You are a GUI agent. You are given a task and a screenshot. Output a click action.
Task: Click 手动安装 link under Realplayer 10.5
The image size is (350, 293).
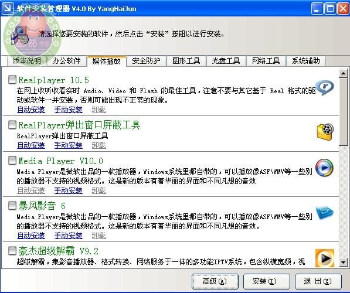pyautogui.click(x=69, y=110)
